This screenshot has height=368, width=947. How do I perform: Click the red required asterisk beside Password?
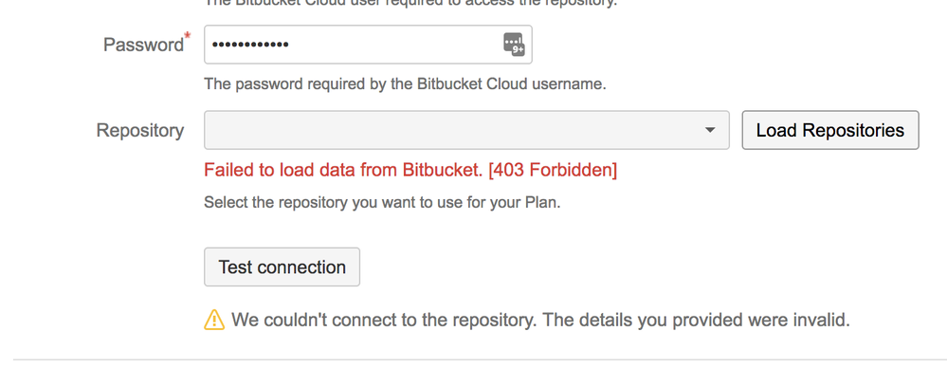[x=187, y=37]
